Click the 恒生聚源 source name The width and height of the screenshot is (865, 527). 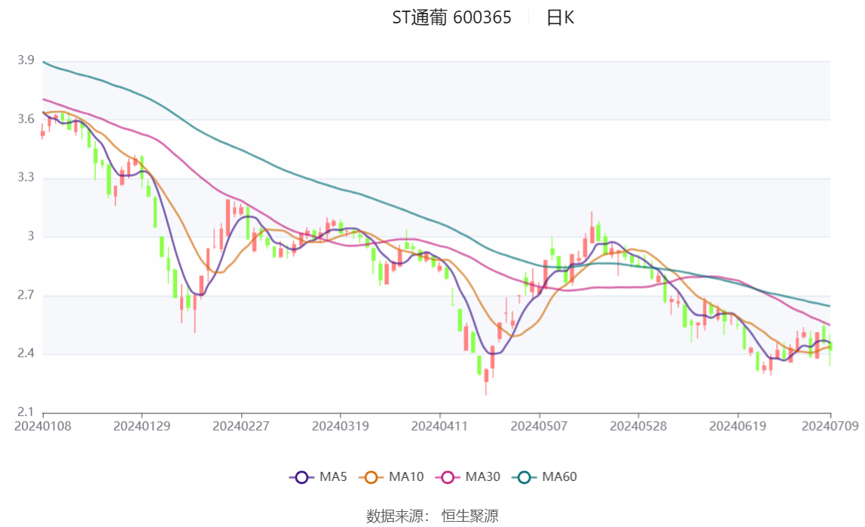470,516
